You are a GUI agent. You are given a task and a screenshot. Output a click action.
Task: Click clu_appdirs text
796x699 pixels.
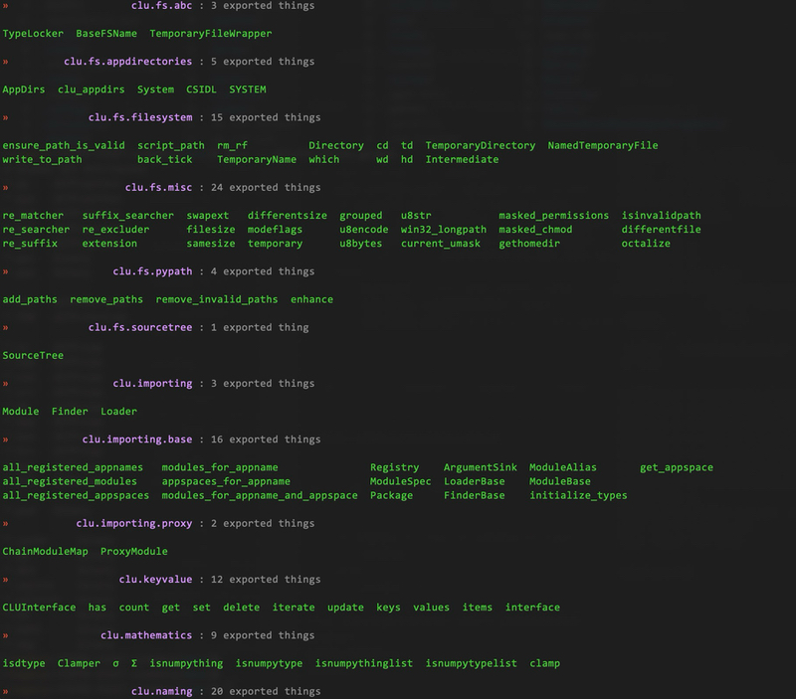[x=91, y=89]
